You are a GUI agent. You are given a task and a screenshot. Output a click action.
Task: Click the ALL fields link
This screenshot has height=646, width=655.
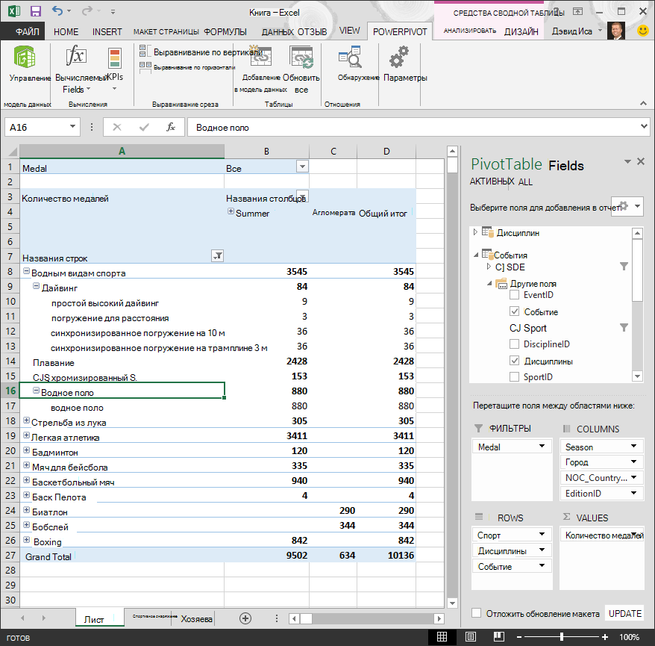[x=525, y=182]
